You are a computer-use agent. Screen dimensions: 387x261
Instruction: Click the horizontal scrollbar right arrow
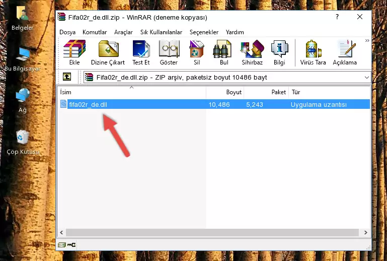point(365,232)
